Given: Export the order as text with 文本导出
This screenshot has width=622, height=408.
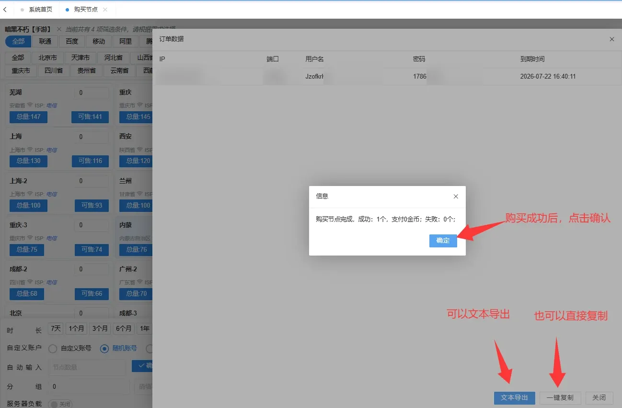Looking at the screenshot, I should 515,398.
